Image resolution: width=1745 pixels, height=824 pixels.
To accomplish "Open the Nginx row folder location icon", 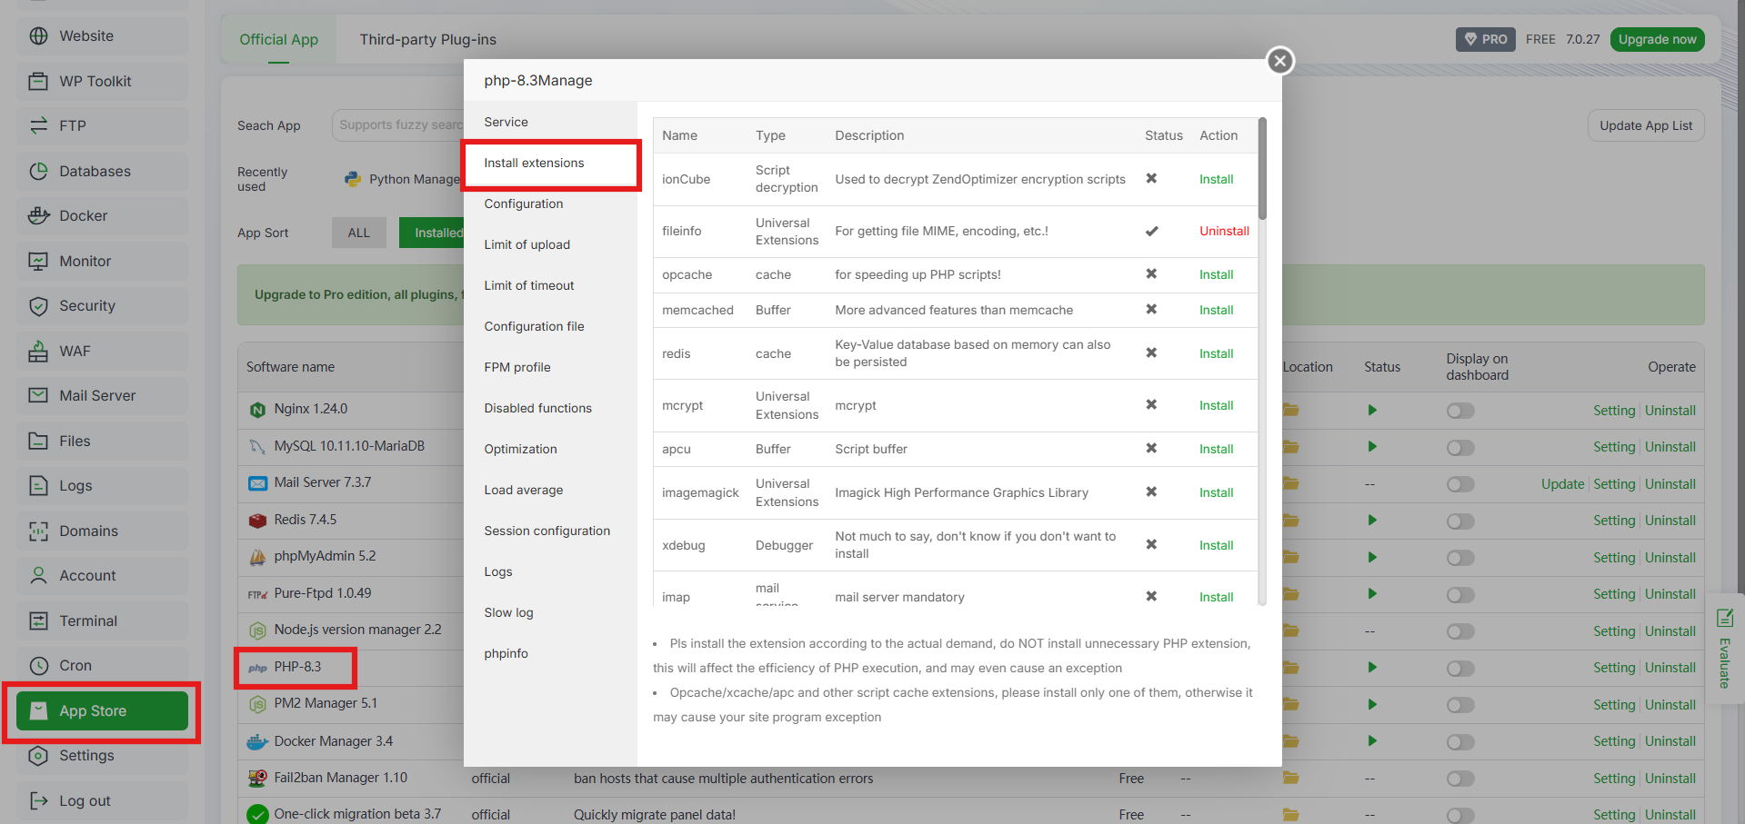I will tap(1290, 411).
